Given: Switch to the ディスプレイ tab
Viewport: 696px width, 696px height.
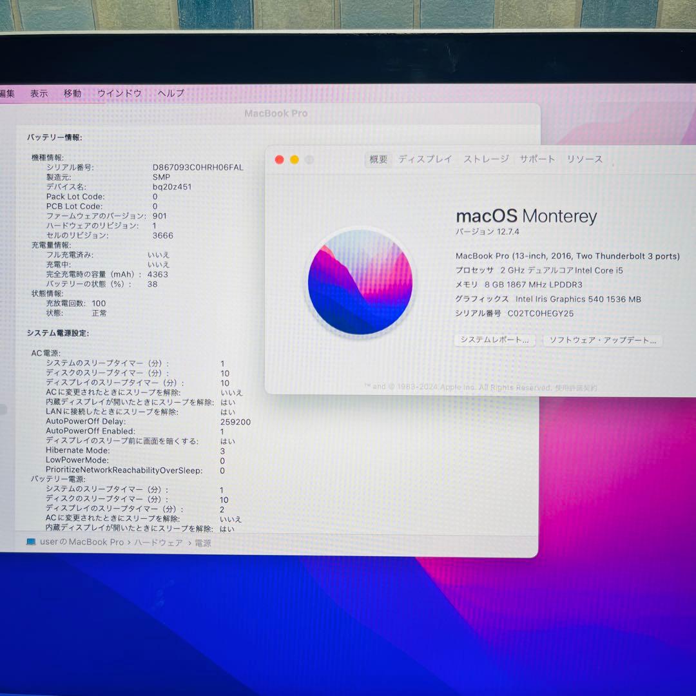Looking at the screenshot, I should click(425, 159).
